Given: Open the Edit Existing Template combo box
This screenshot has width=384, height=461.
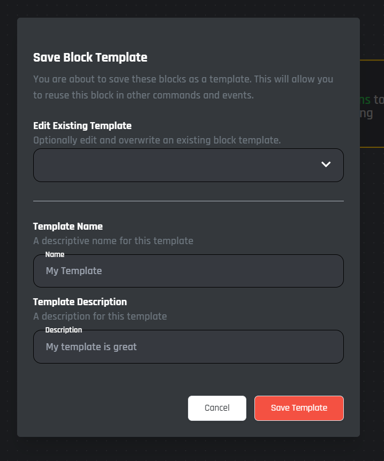Looking at the screenshot, I should pyautogui.click(x=177, y=165).
